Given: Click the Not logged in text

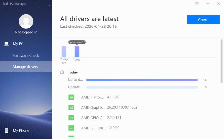Looking at the screenshot, I should click(26, 32).
